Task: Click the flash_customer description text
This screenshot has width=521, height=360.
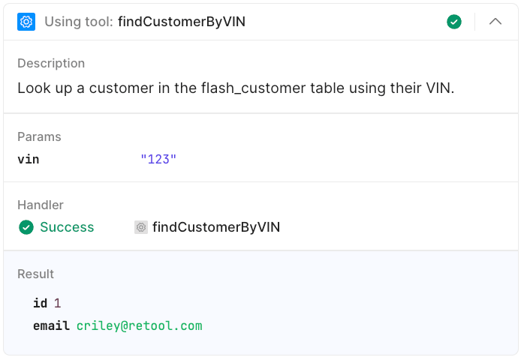Action: click(236, 88)
